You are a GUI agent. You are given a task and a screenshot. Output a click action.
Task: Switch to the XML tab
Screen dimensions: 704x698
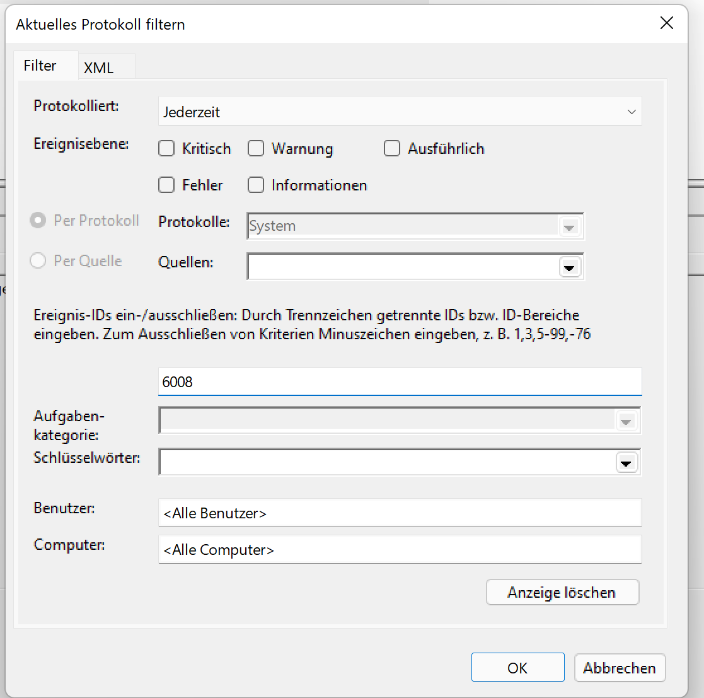[99, 68]
